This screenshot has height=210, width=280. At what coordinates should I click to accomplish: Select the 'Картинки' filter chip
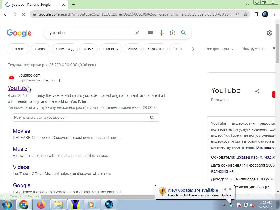tap(155, 49)
